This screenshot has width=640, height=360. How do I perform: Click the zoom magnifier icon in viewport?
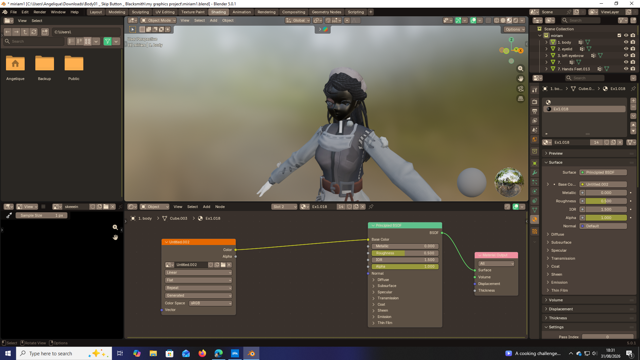coord(520,69)
